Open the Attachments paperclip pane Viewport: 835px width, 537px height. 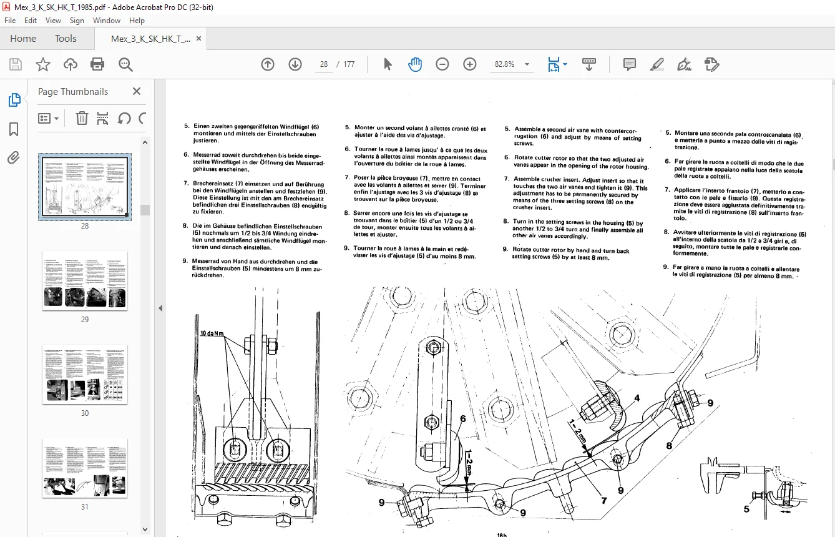(x=14, y=158)
